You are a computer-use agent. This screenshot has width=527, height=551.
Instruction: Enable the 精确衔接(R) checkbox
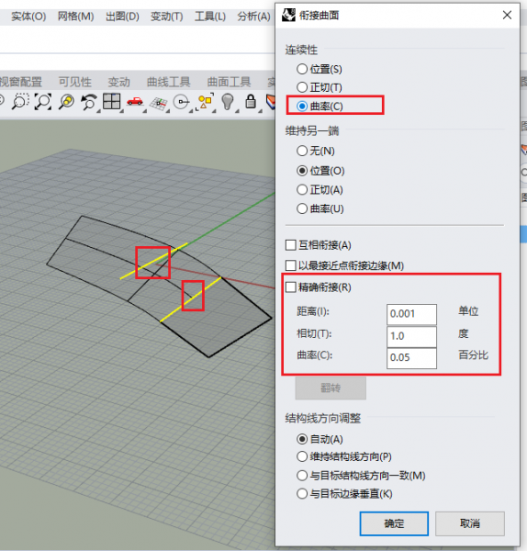pyautogui.click(x=319, y=287)
